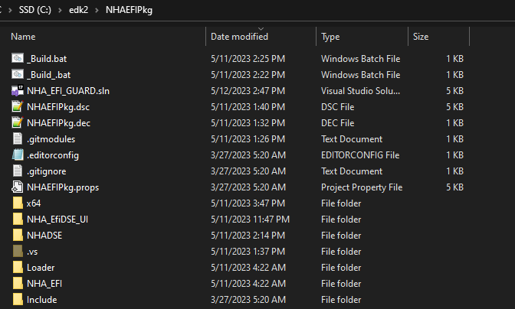Click the NHAEFIPkg.props property file icon
The height and width of the screenshot is (309, 515).
pyautogui.click(x=18, y=187)
